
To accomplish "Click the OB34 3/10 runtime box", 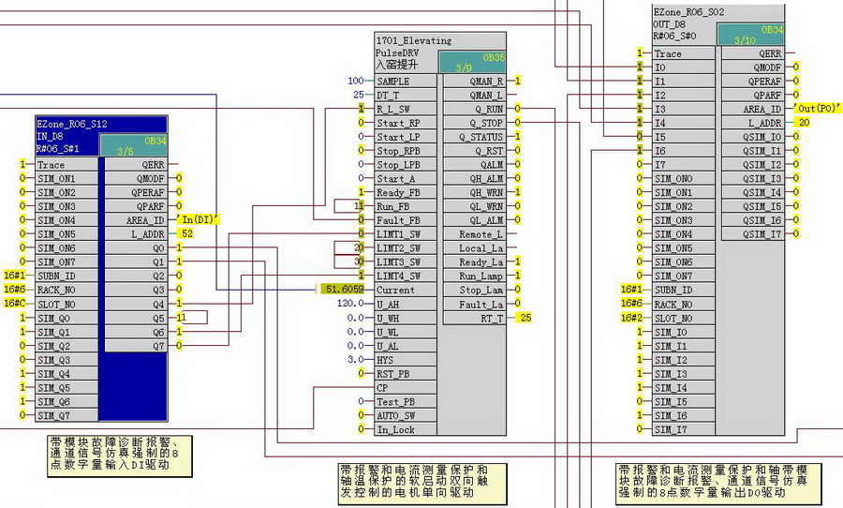I will coord(750,35).
